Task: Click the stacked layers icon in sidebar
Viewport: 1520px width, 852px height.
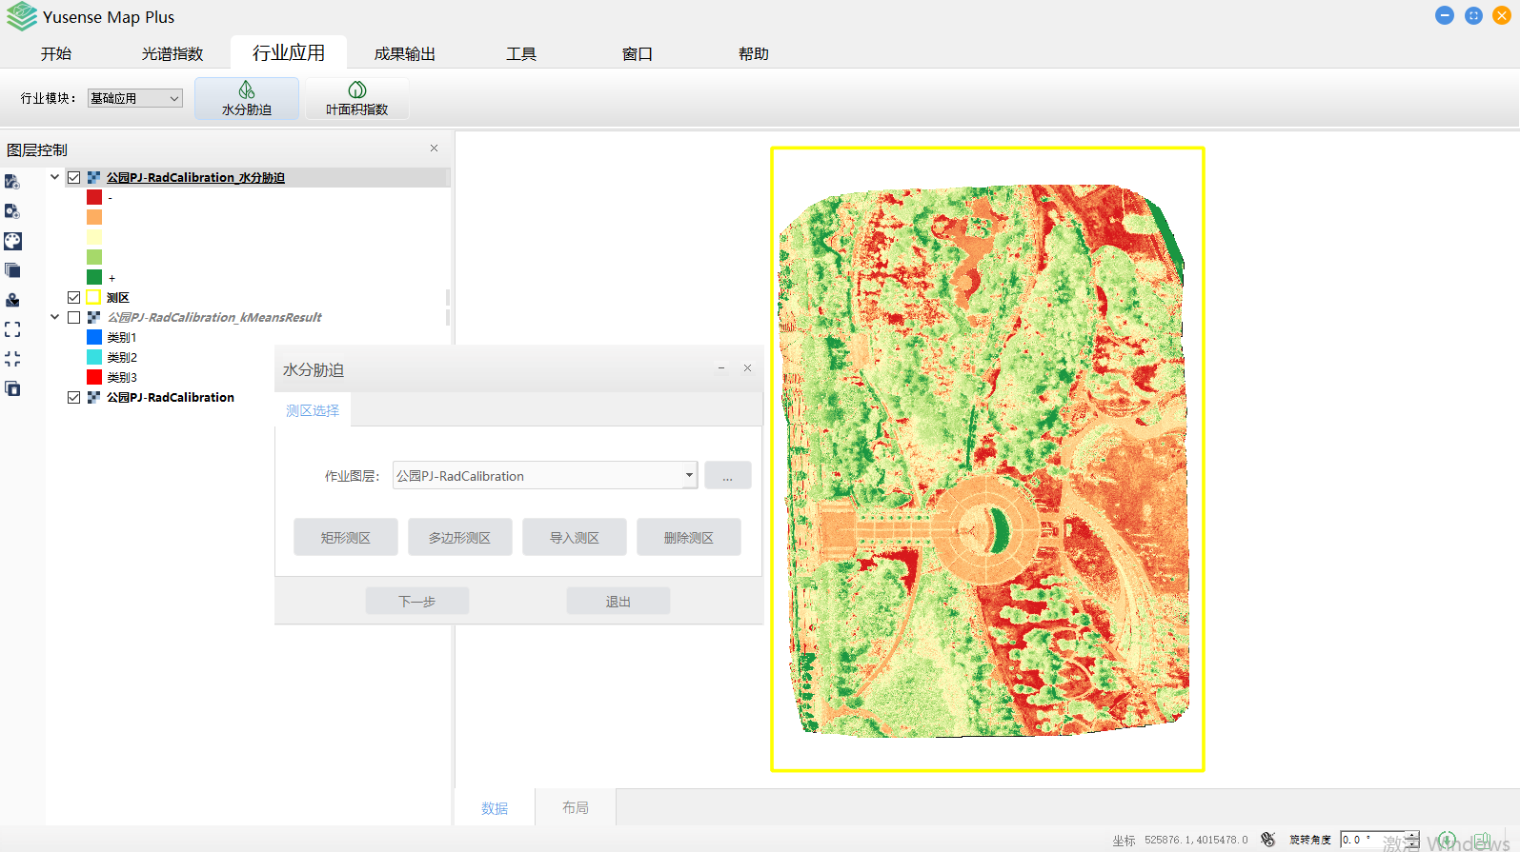Action: pos(12,270)
